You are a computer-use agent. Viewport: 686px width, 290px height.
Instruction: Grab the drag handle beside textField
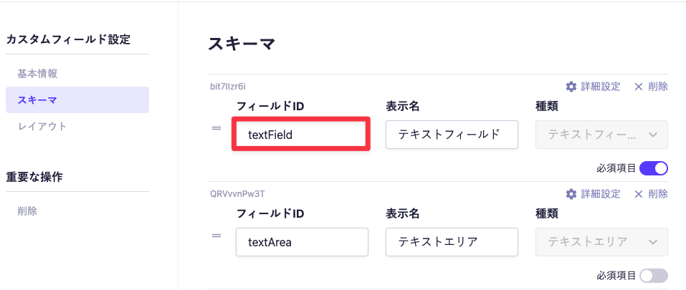point(216,128)
